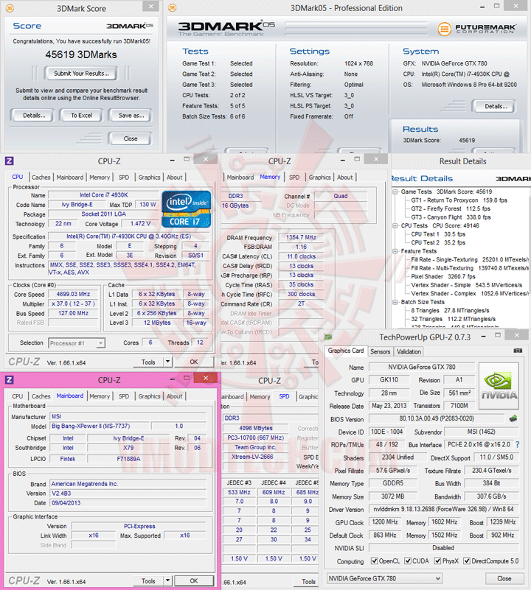The image size is (531, 590).
Task: Select the CPU Test 2 result row
Action: pos(438,242)
